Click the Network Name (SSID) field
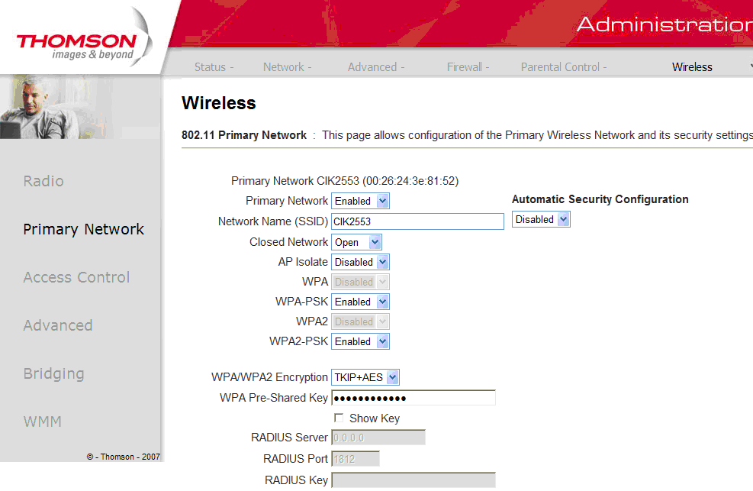Viewport: 753px width, 491px height. click(417, 221)
